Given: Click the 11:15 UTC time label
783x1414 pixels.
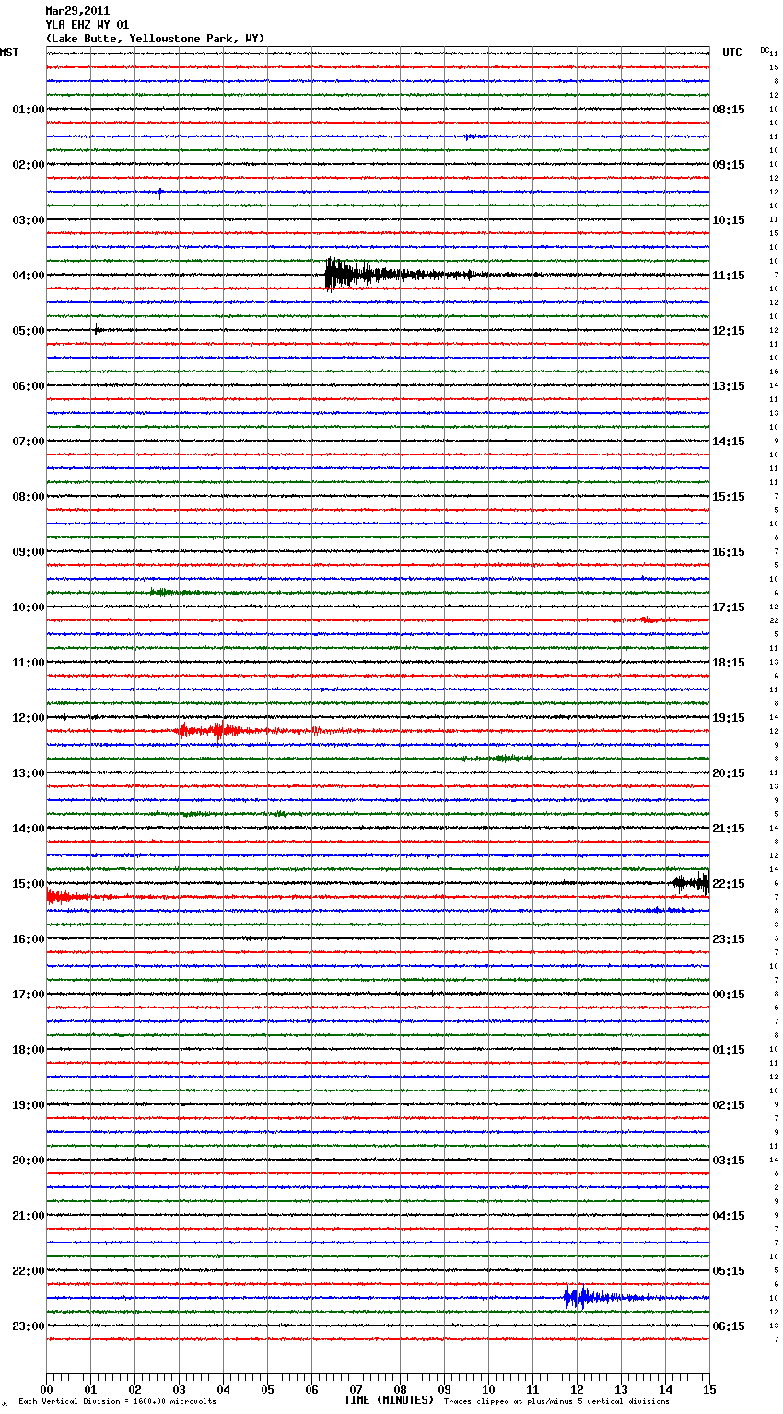Looking at the screenshot, I should [729, 276].
